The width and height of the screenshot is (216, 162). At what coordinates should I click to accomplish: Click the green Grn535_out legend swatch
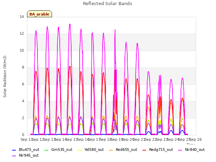[x=47, y=150]
